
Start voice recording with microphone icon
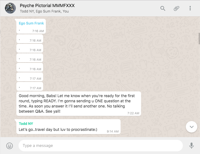[x=192, y=146]
